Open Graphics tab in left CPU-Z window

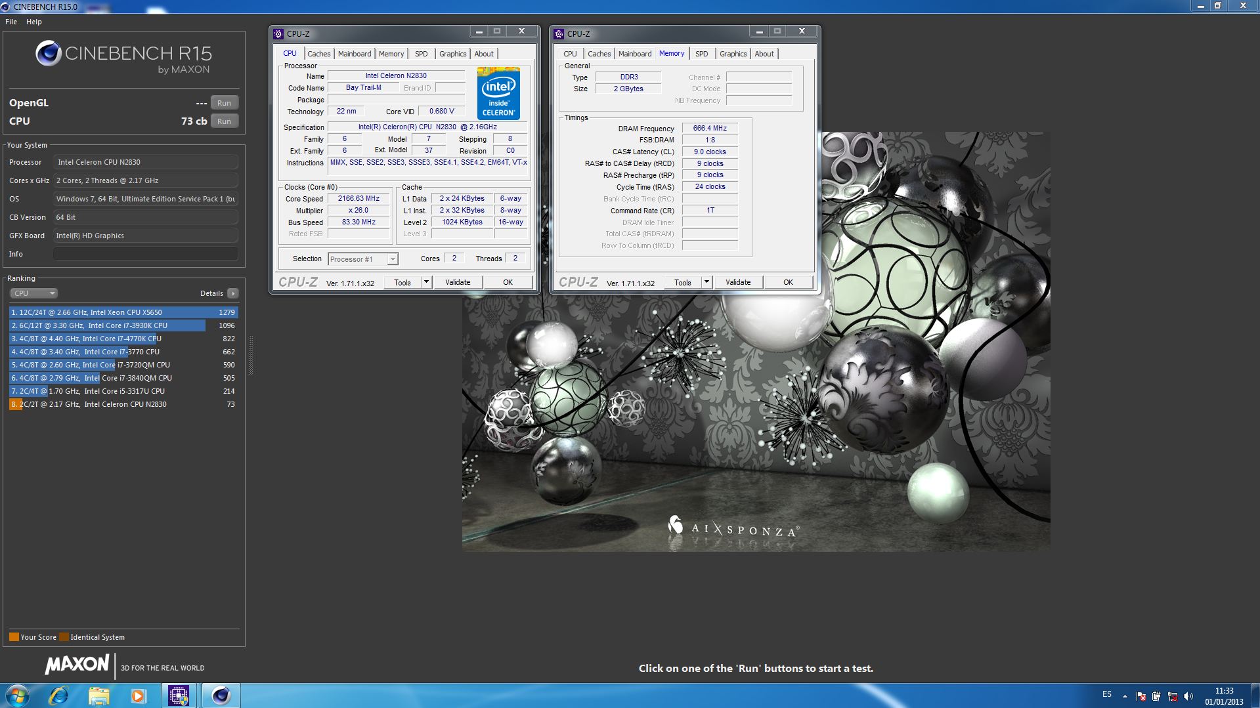[x=453, y=54]
